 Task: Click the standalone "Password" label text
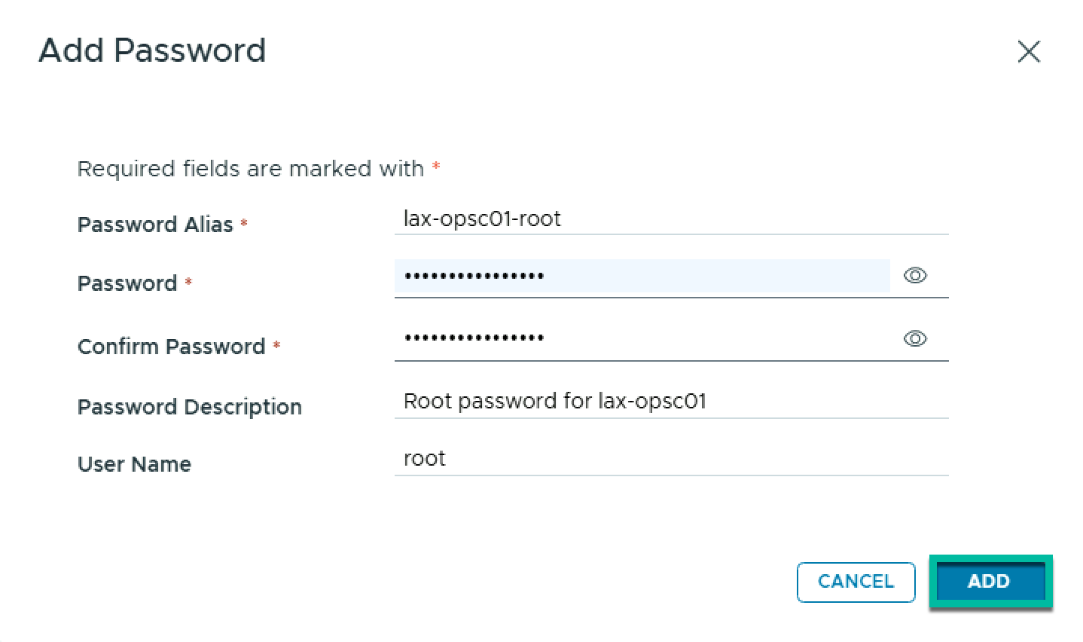(127, 283)
